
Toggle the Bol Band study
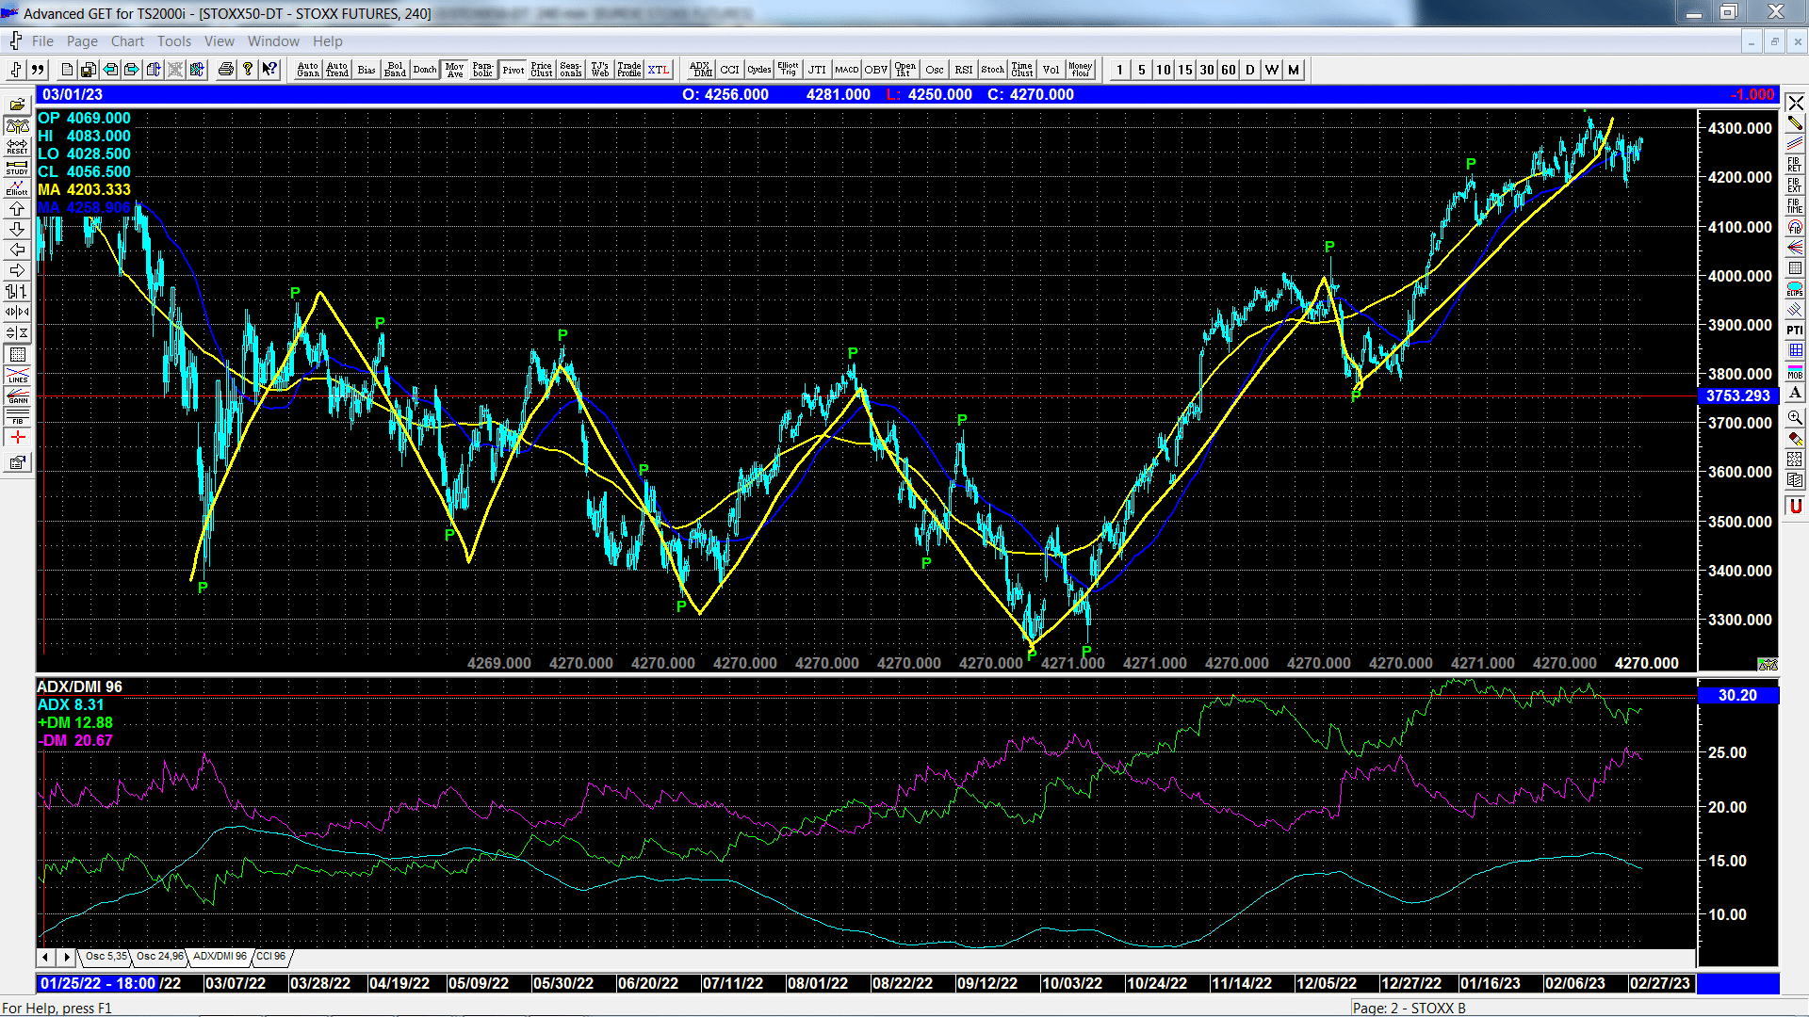[396, 70]
